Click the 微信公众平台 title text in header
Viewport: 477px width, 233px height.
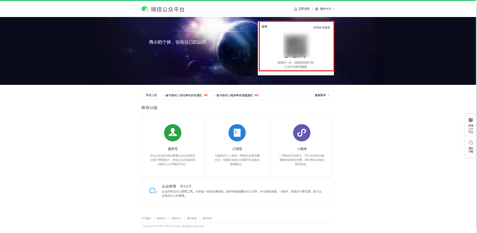(168, 10)
